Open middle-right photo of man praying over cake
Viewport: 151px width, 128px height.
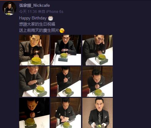pos(97,81)
